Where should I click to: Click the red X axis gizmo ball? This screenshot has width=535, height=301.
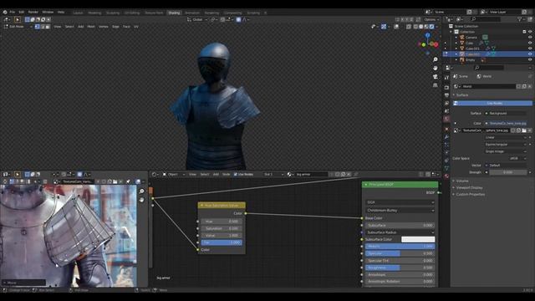click(436, 44)
